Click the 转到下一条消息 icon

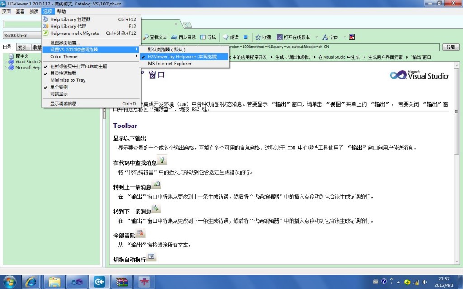tap(156, 209)
